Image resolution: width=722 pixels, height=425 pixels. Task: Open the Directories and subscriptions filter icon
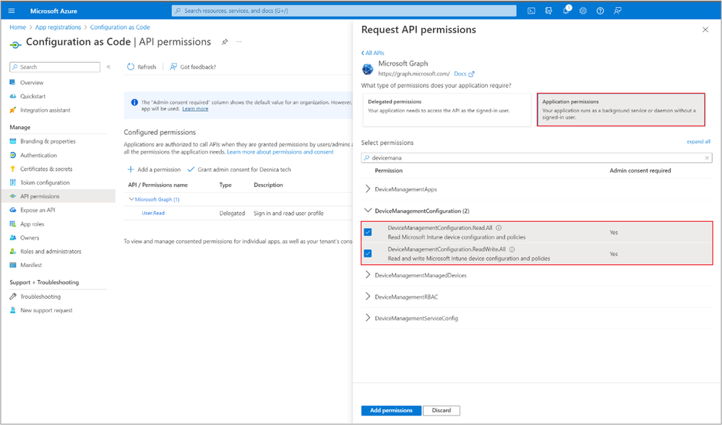tap(549, 11)
